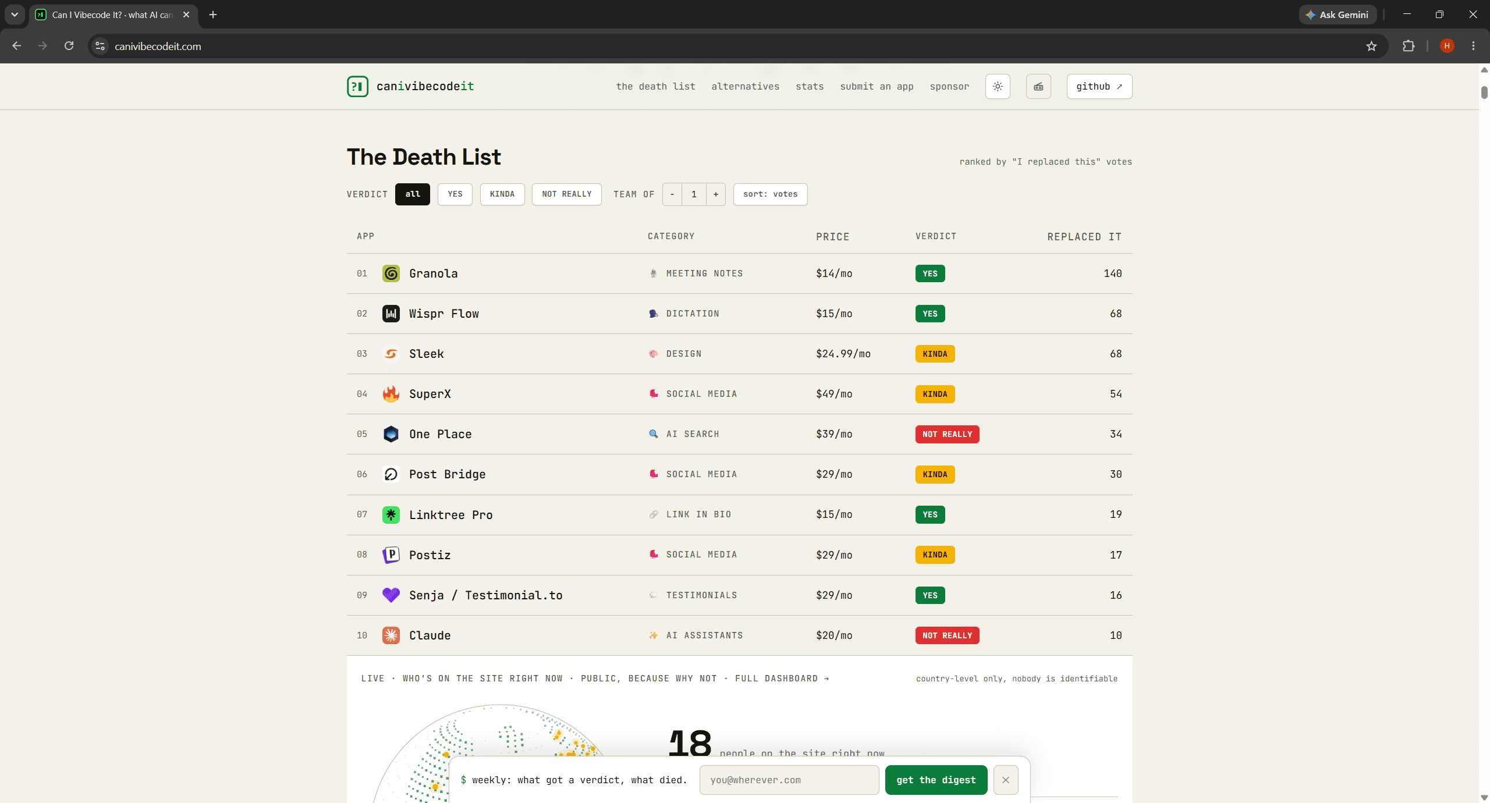1490x803 pixels.
Task: Click the digest email input field
Action: 789,780
